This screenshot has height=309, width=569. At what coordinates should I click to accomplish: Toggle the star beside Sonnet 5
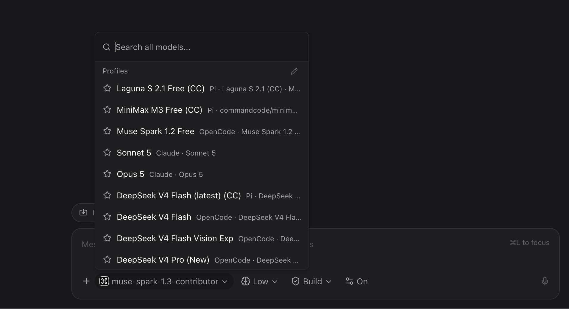[x=107, y=153]
